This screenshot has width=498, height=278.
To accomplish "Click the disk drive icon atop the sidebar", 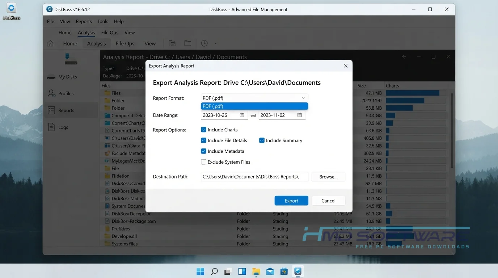I will pos(71,59).
